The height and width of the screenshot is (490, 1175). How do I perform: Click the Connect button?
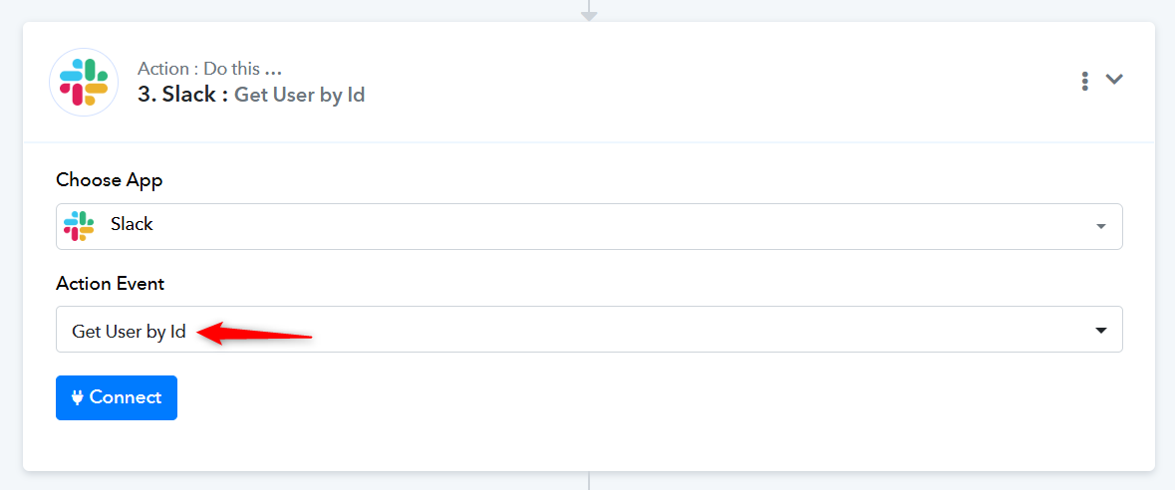click(x=117, y=397)
